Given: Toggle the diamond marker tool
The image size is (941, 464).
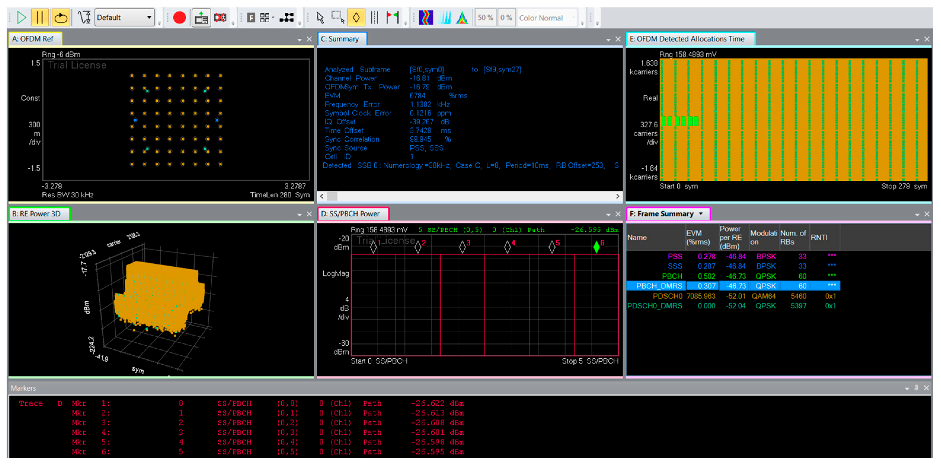Looking at the screenshot, I should (x=356, y=17).
